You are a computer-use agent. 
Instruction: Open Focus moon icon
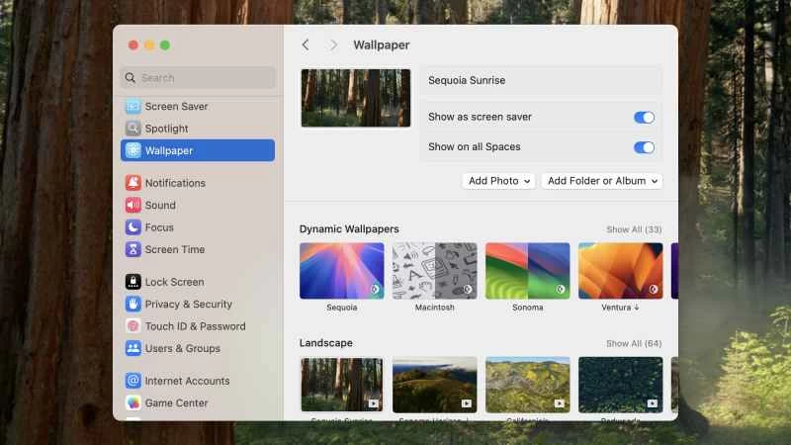point(132,227)
